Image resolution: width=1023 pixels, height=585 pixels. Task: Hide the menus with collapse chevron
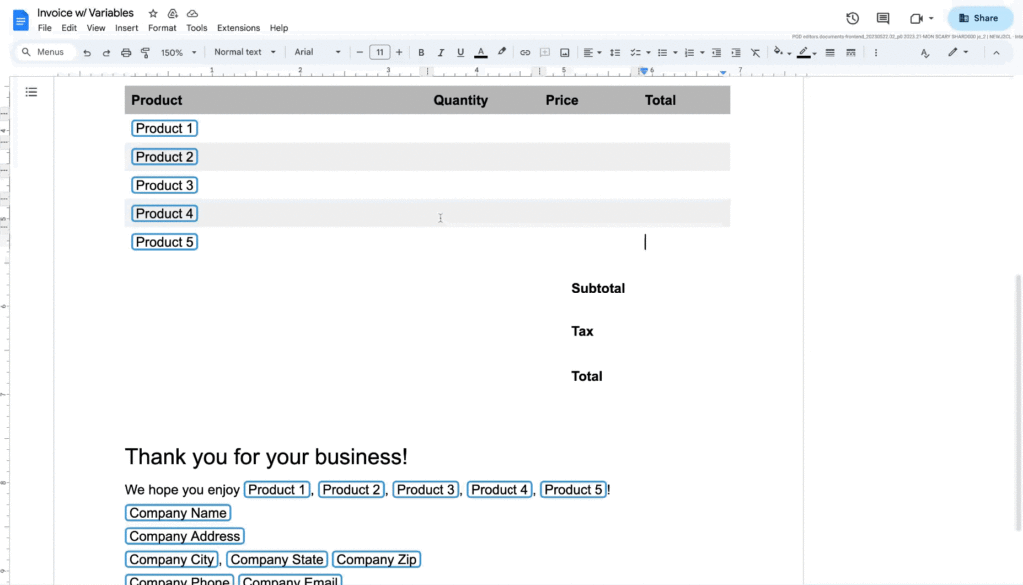tap(996, 53)
